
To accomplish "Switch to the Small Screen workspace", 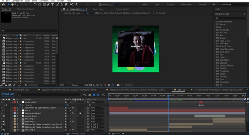I will click(186, 5).
